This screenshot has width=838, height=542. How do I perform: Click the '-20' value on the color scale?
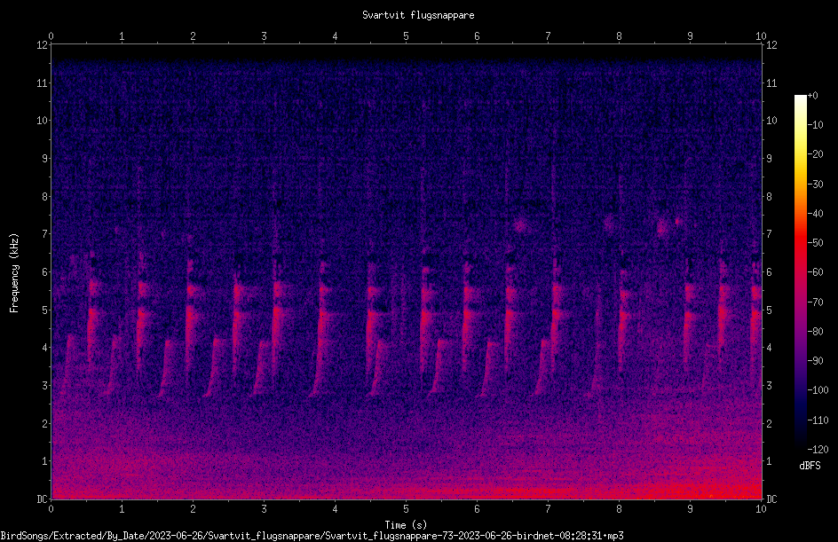(815, 154)
